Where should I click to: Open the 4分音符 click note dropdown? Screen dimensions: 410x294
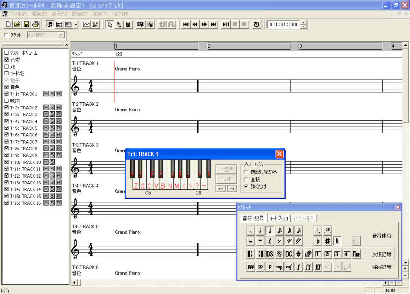pos(61,35)
